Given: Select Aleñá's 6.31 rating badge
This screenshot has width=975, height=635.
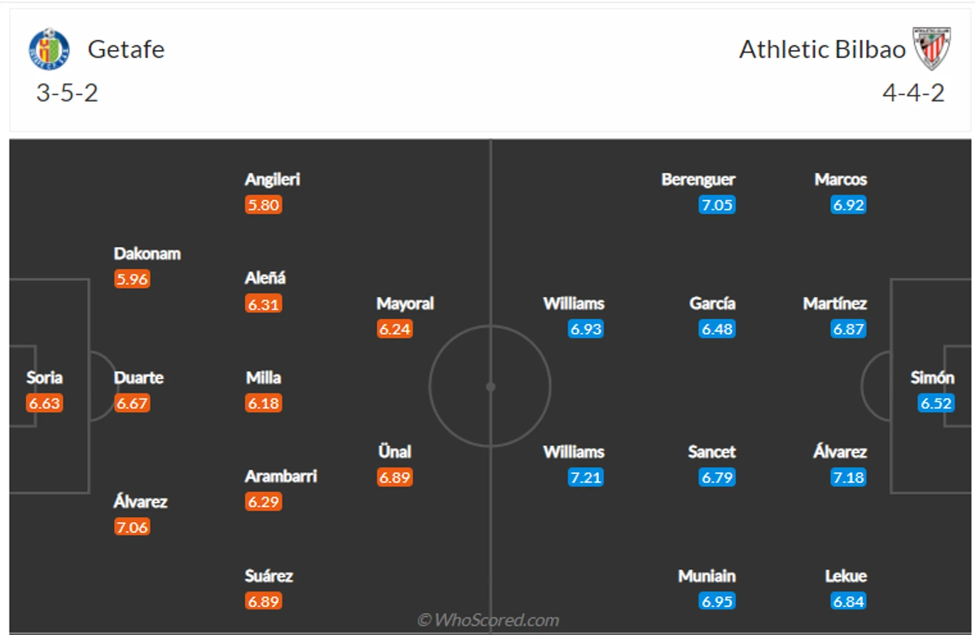Looking at the screenshot, I should coord(263,304).
